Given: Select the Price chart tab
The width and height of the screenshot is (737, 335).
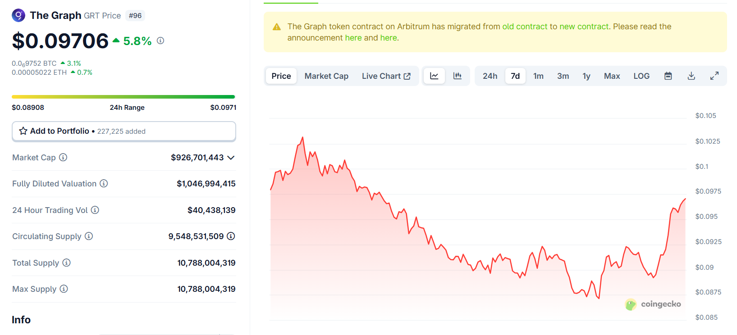Looking at the screenshot, I should [x=281, y=76].
